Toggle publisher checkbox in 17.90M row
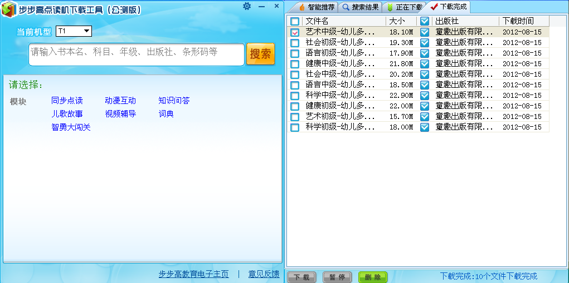 tap(425, 53)
